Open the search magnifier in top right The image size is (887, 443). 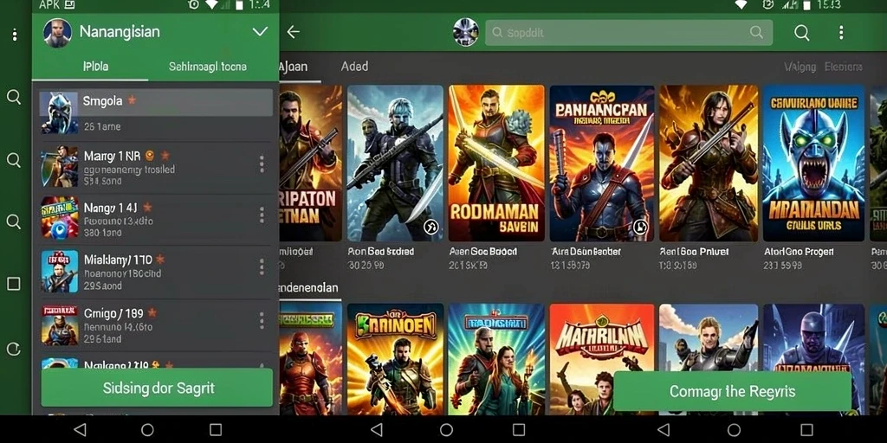801,33
